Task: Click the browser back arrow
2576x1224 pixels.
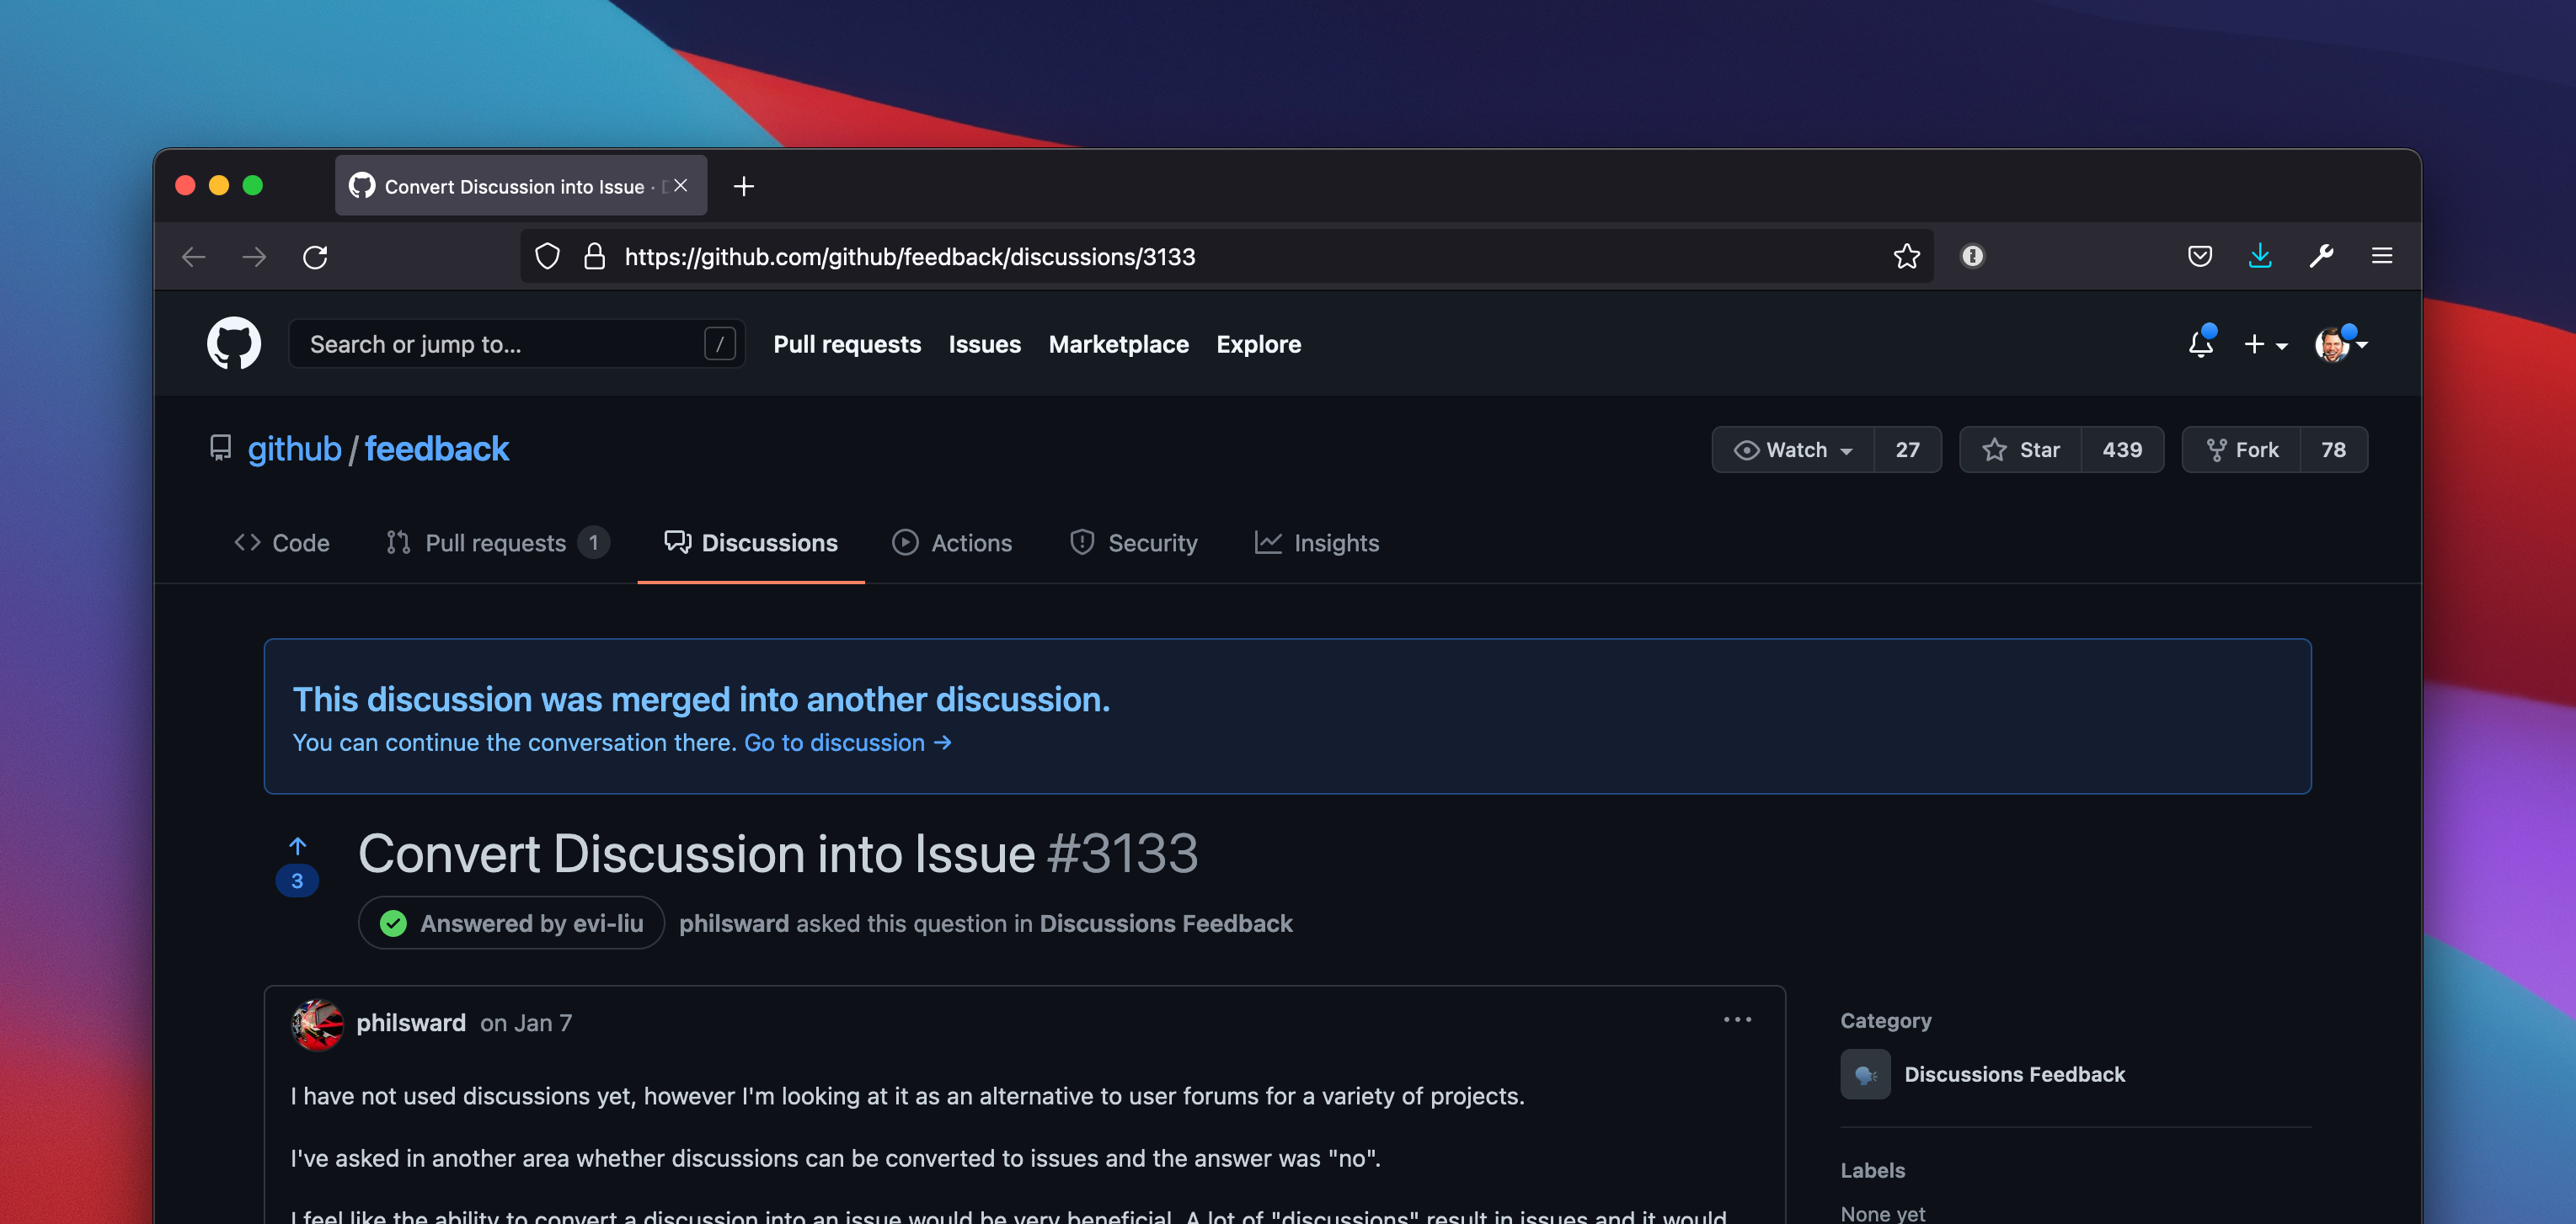Action: pyautogui.click(x=194, y=257)
